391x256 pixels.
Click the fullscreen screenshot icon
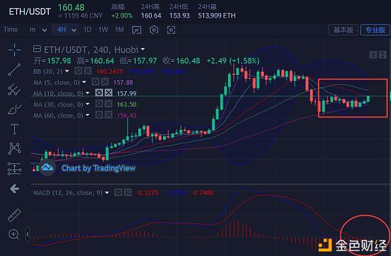tap(171, 30)
